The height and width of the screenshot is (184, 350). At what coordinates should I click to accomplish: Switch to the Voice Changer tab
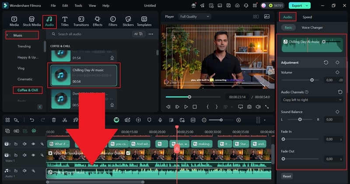point(312,28)
